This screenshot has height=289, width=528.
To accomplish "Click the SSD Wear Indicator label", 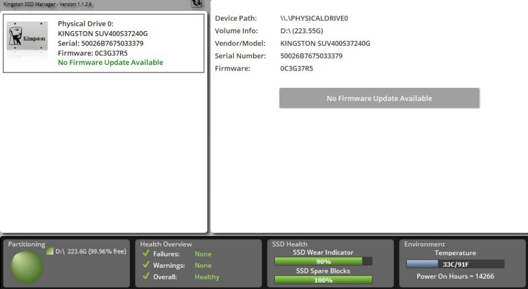I will pos(323,252).
